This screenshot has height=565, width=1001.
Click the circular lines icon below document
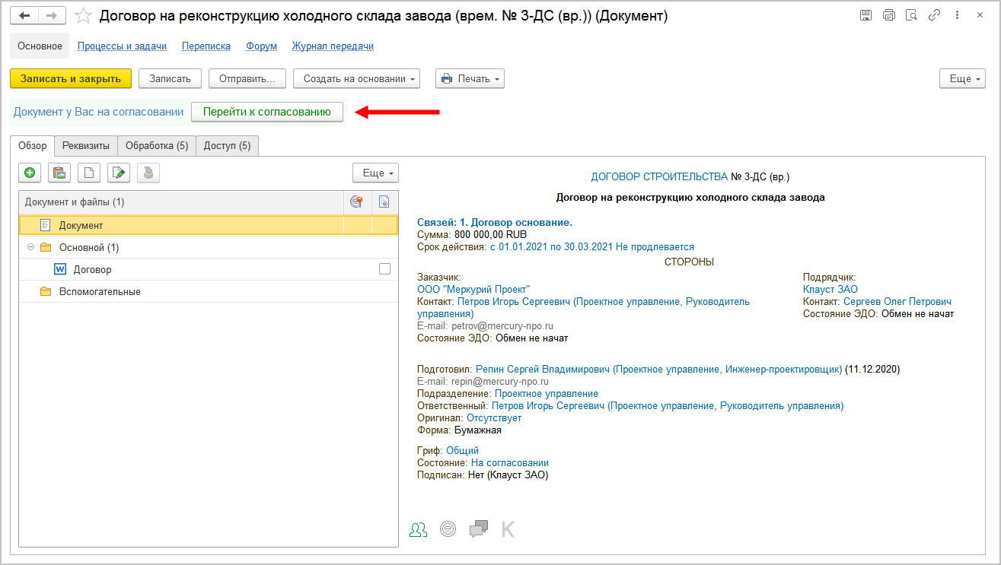(x=448, y=530)
